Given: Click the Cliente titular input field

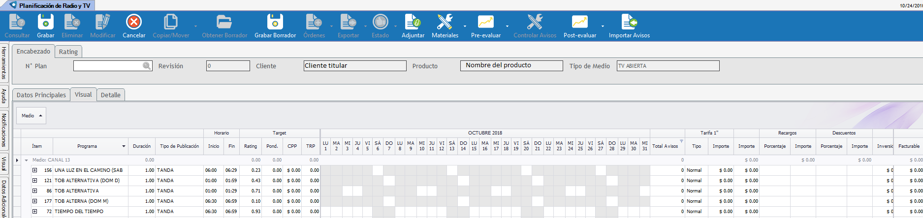Looking at the screenshot, I should coord(354,66).
